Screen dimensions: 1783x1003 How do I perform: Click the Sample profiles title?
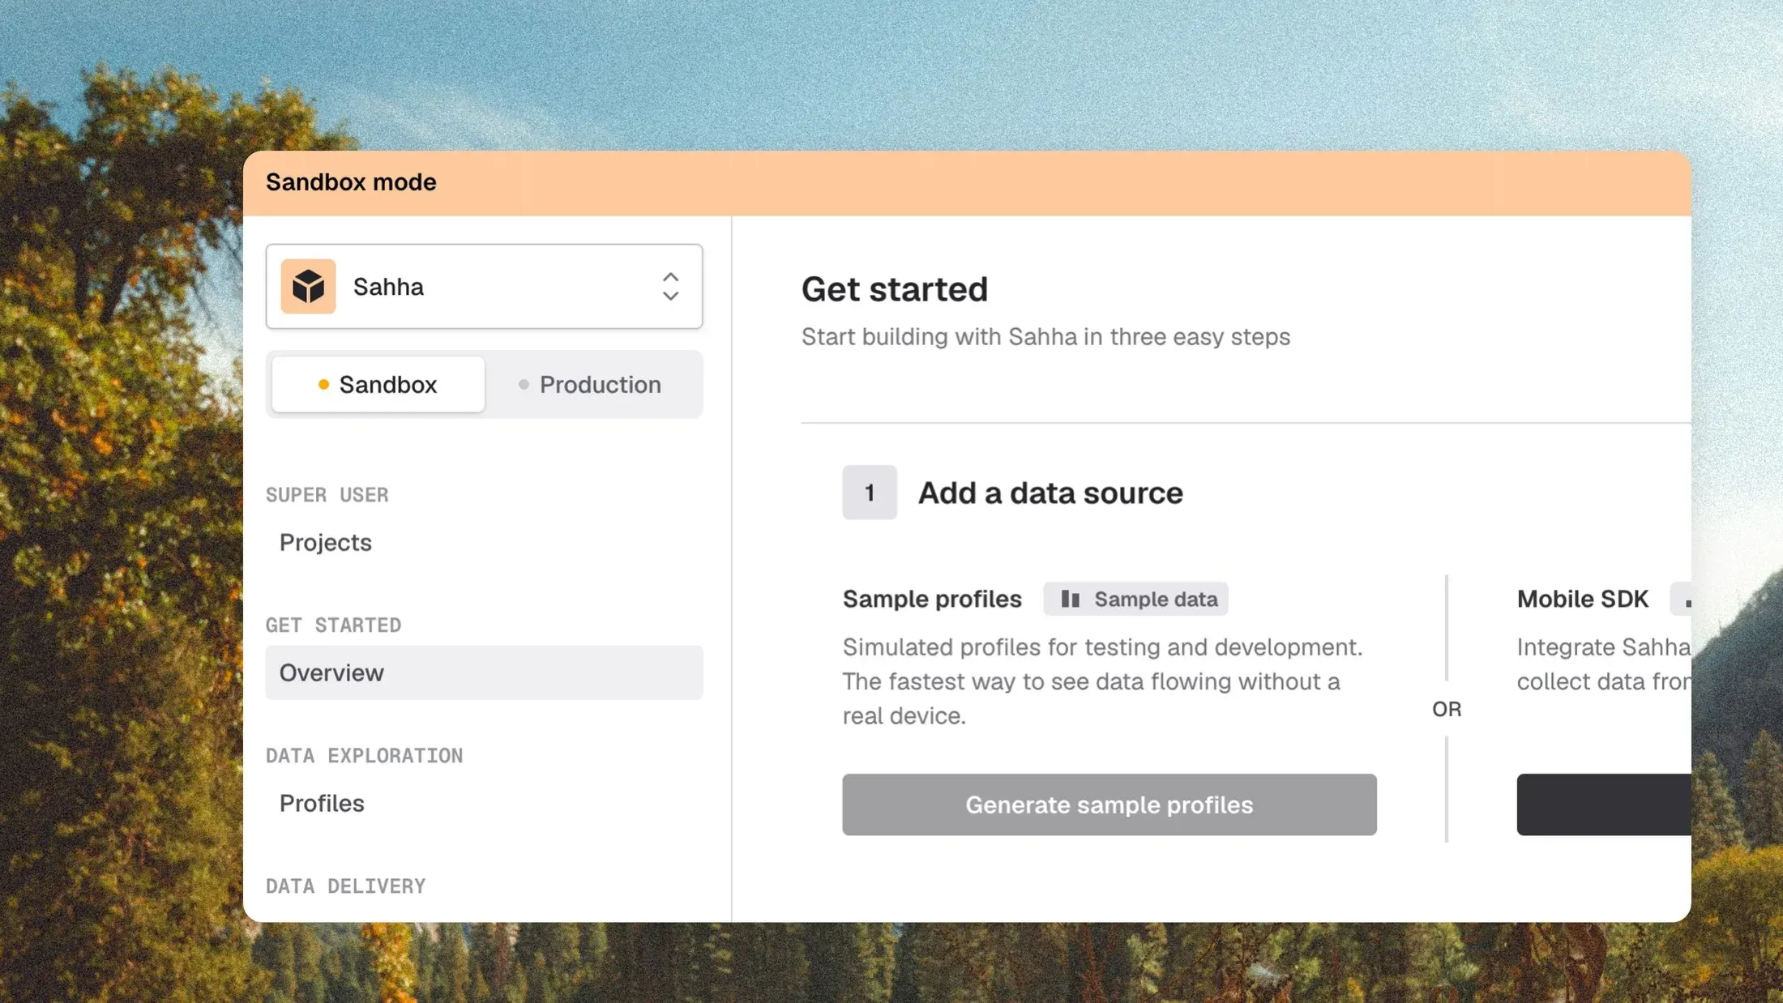932,599
